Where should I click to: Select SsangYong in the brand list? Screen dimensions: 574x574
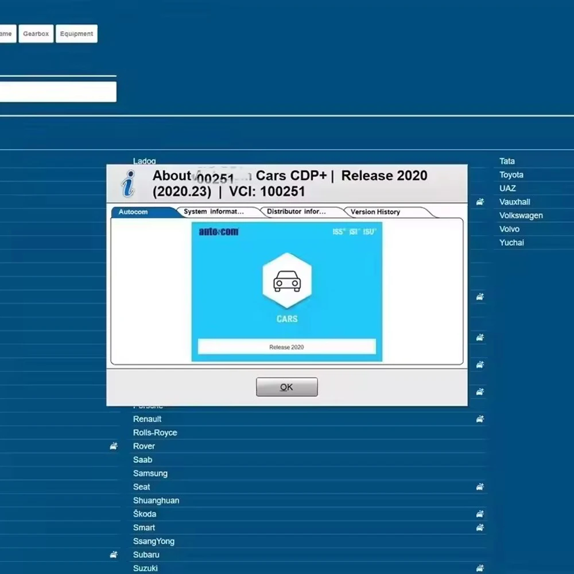pos(154,541)
